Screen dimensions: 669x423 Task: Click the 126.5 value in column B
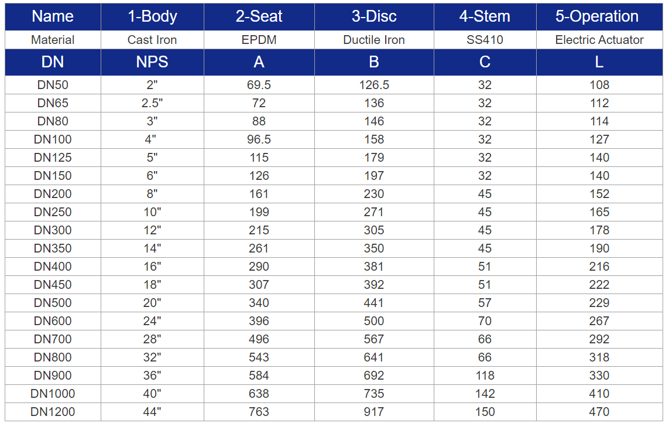pos(374,84)
